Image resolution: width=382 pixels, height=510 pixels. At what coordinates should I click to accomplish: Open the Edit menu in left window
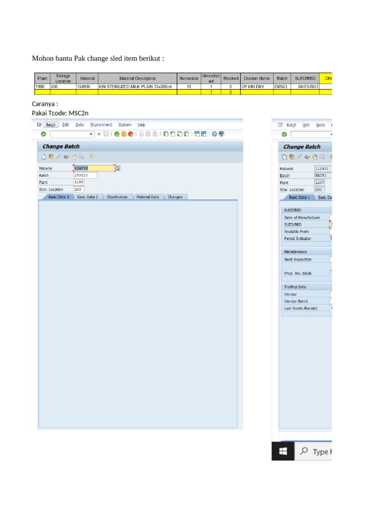pos(66,125)
